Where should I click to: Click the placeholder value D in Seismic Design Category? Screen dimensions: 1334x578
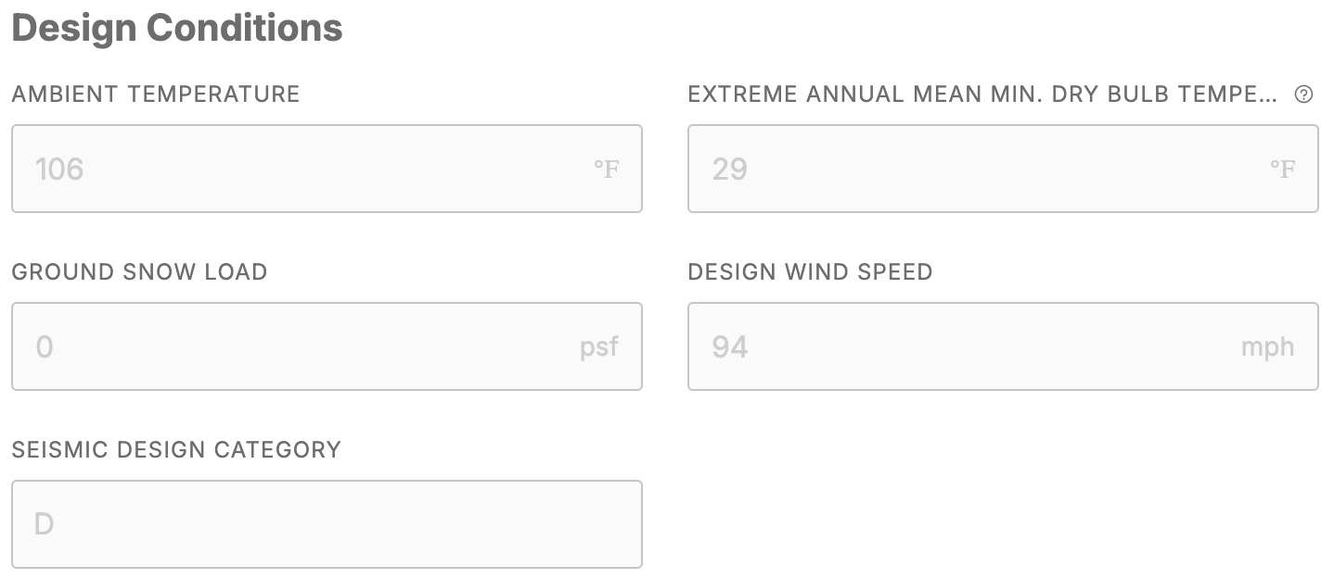(43, 524)
